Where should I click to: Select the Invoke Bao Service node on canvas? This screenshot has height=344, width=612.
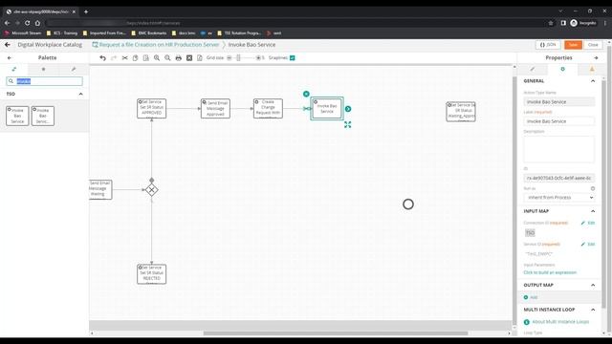click(327, 108)
